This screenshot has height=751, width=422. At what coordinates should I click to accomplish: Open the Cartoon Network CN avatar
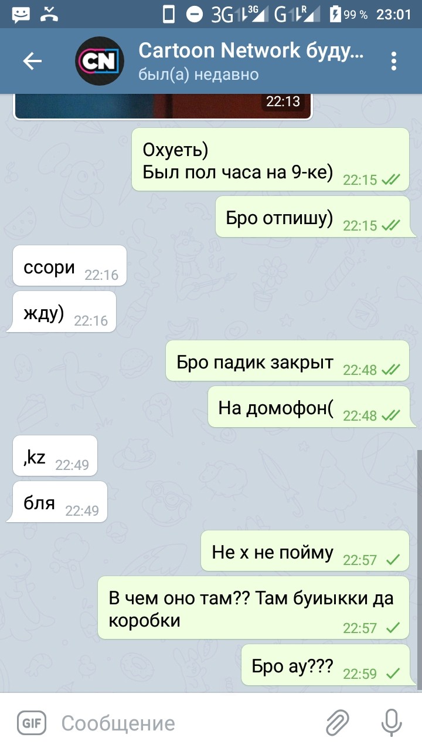click(x=99, y=61)
